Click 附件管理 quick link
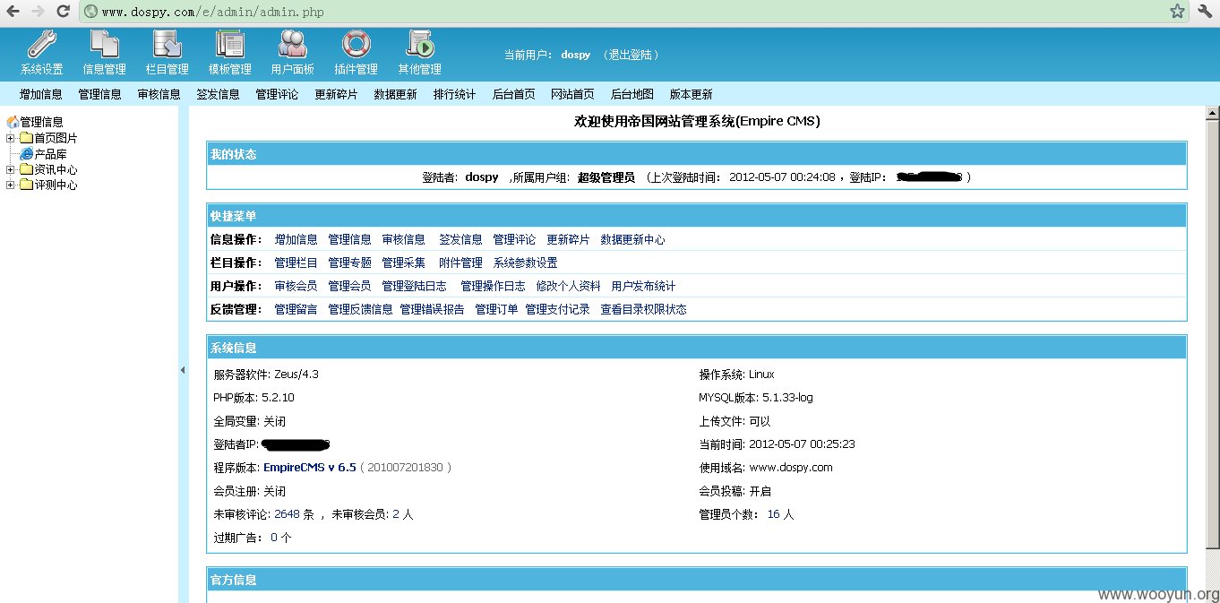1220x603 pixels. tap(461, 263)
